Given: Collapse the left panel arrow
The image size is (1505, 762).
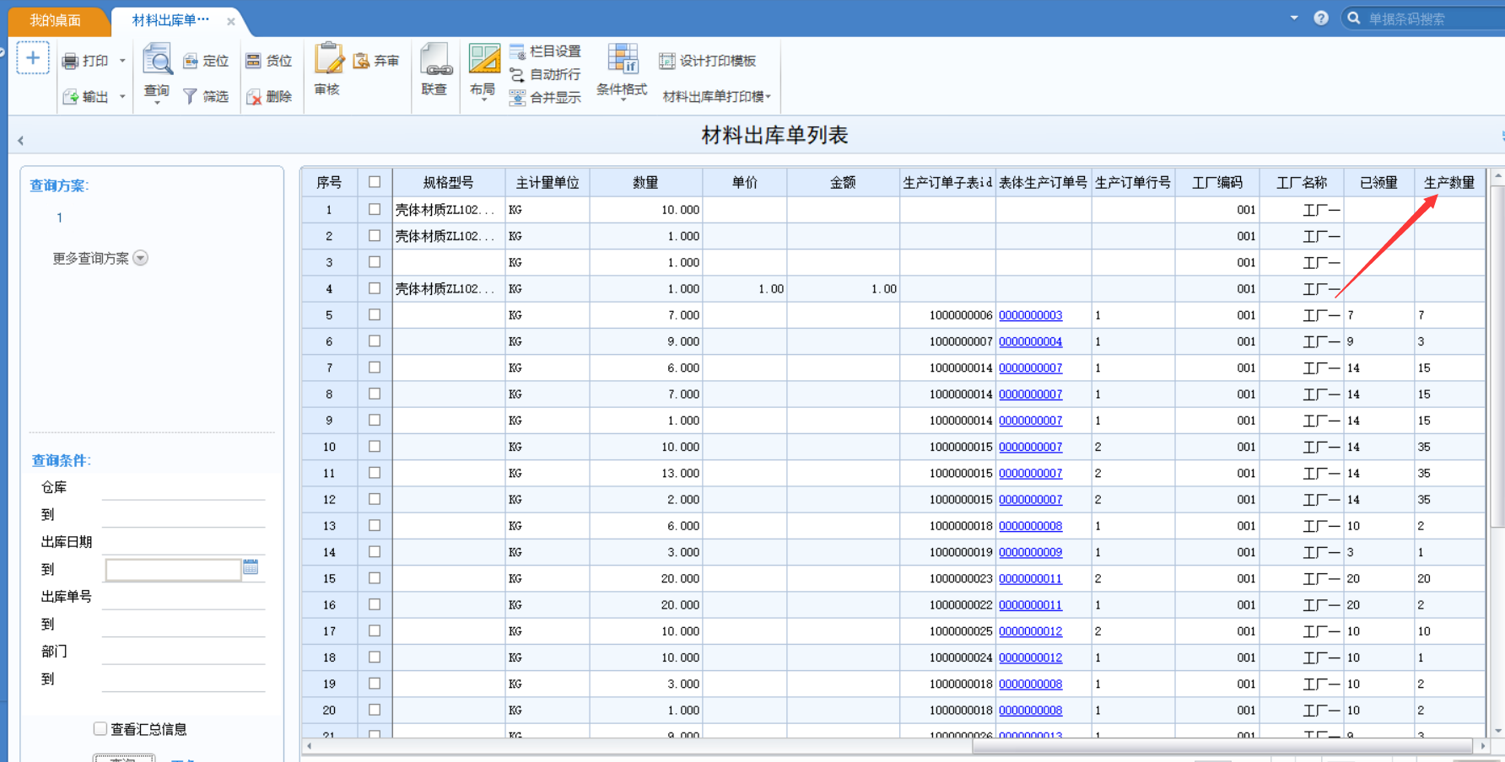Looking at the screenshot, I should 21,141.
